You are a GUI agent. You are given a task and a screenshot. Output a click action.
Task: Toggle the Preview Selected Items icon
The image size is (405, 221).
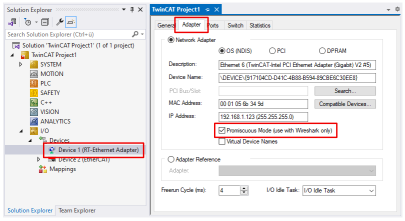(71, 22)
